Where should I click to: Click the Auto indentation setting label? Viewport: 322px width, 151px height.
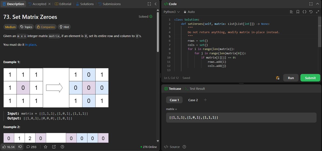click(191, 12)
